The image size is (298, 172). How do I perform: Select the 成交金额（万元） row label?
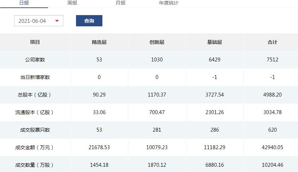(x=35, y=147)
